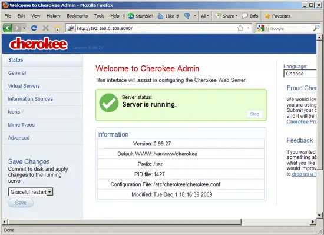Click the vertical scrollbar up arrow
The image size is (324, 235).
pos(319,37)
